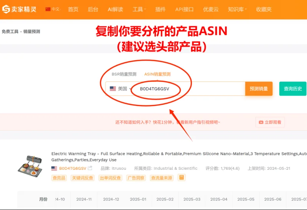This screenshot has height=210, width=307.
Task: Open AI解读 in the top navigation
Action: pyautogui.click(x=115, y=9)
